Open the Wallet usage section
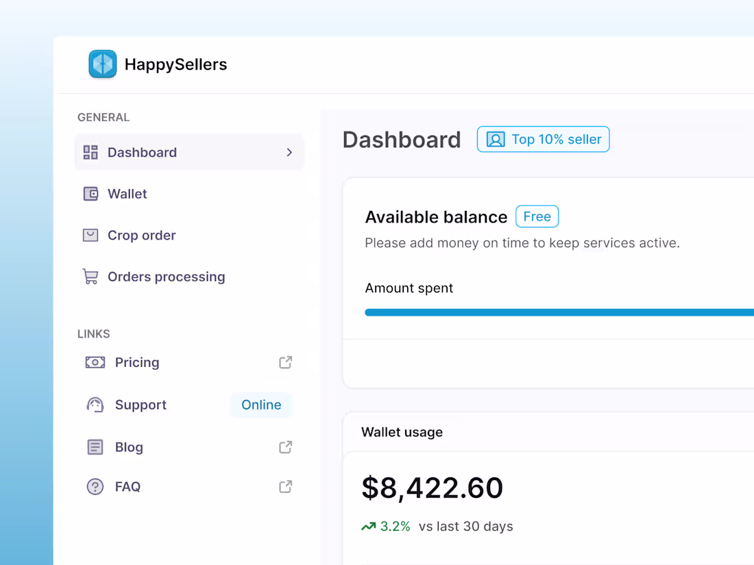Screen dimensions: 754x565 [x=402, y=432]
